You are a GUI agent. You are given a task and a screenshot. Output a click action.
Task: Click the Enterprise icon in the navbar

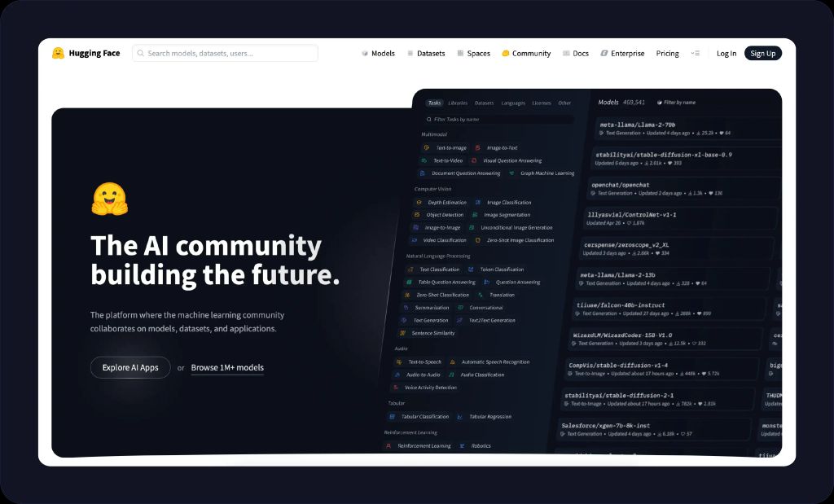click(x=603, y=53)
